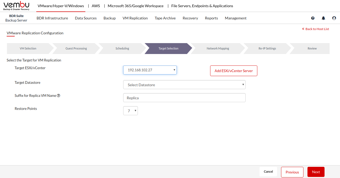
Task: Open the BDR Infrastructure menu
Action: [x=52, y=18]
